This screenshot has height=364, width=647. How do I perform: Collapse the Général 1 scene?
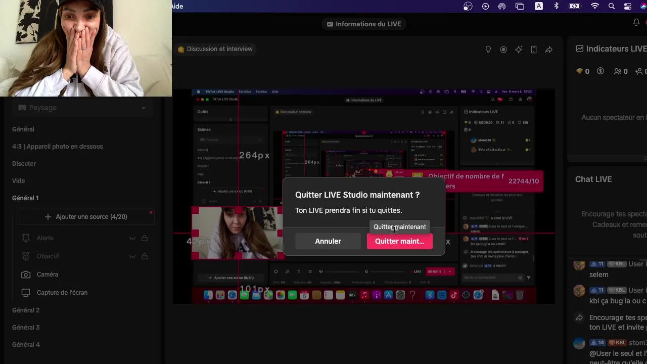(x=25, y=198)
